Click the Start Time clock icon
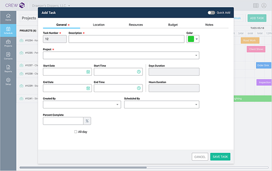272x171 pixels. (x=139, y=72)
